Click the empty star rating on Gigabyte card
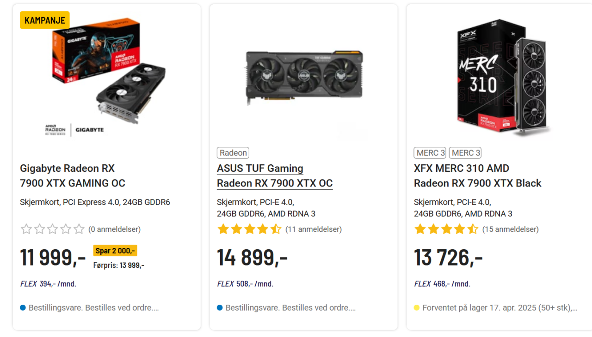 coord(53,229)
